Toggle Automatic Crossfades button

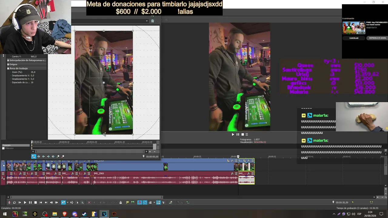coord(145,203)
